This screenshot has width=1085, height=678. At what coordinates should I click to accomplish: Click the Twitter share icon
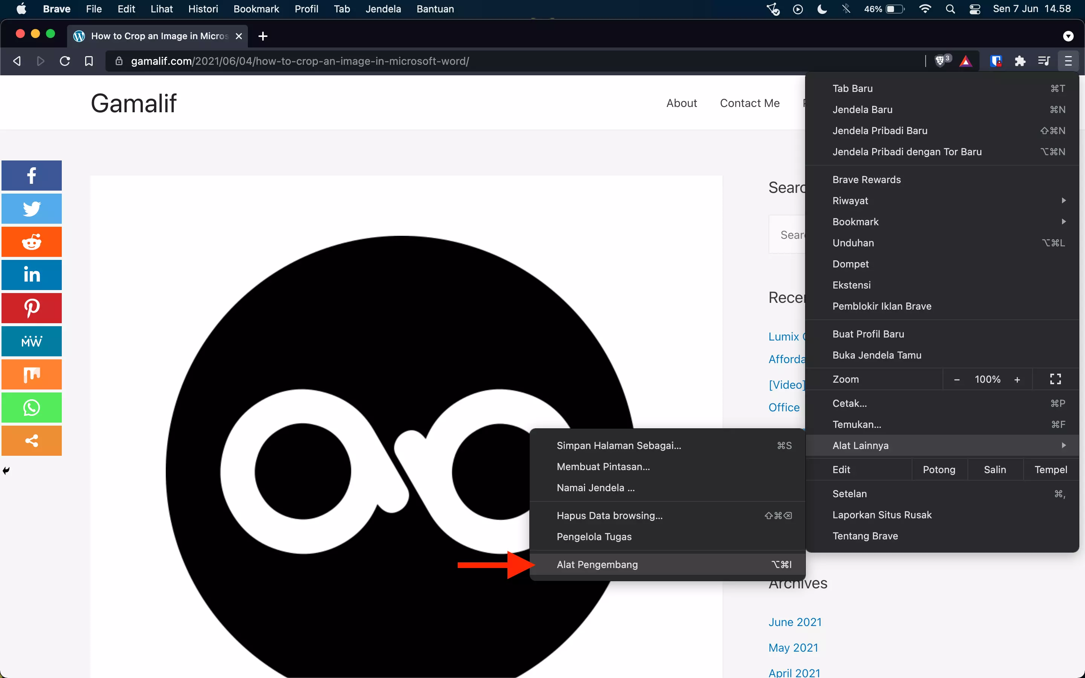pos(31,209)
